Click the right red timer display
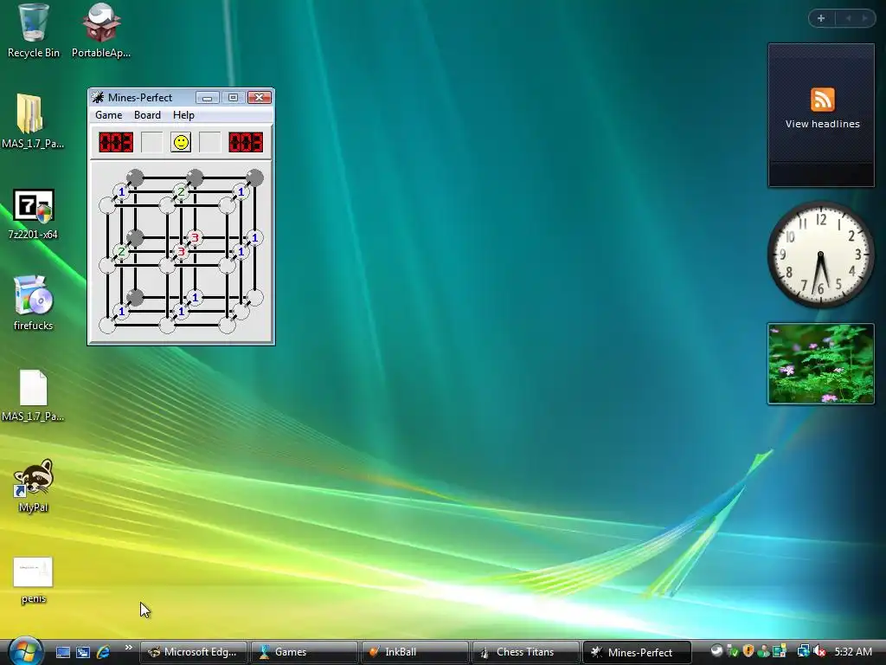The image size is (886, 665). [x=246, y=142]
